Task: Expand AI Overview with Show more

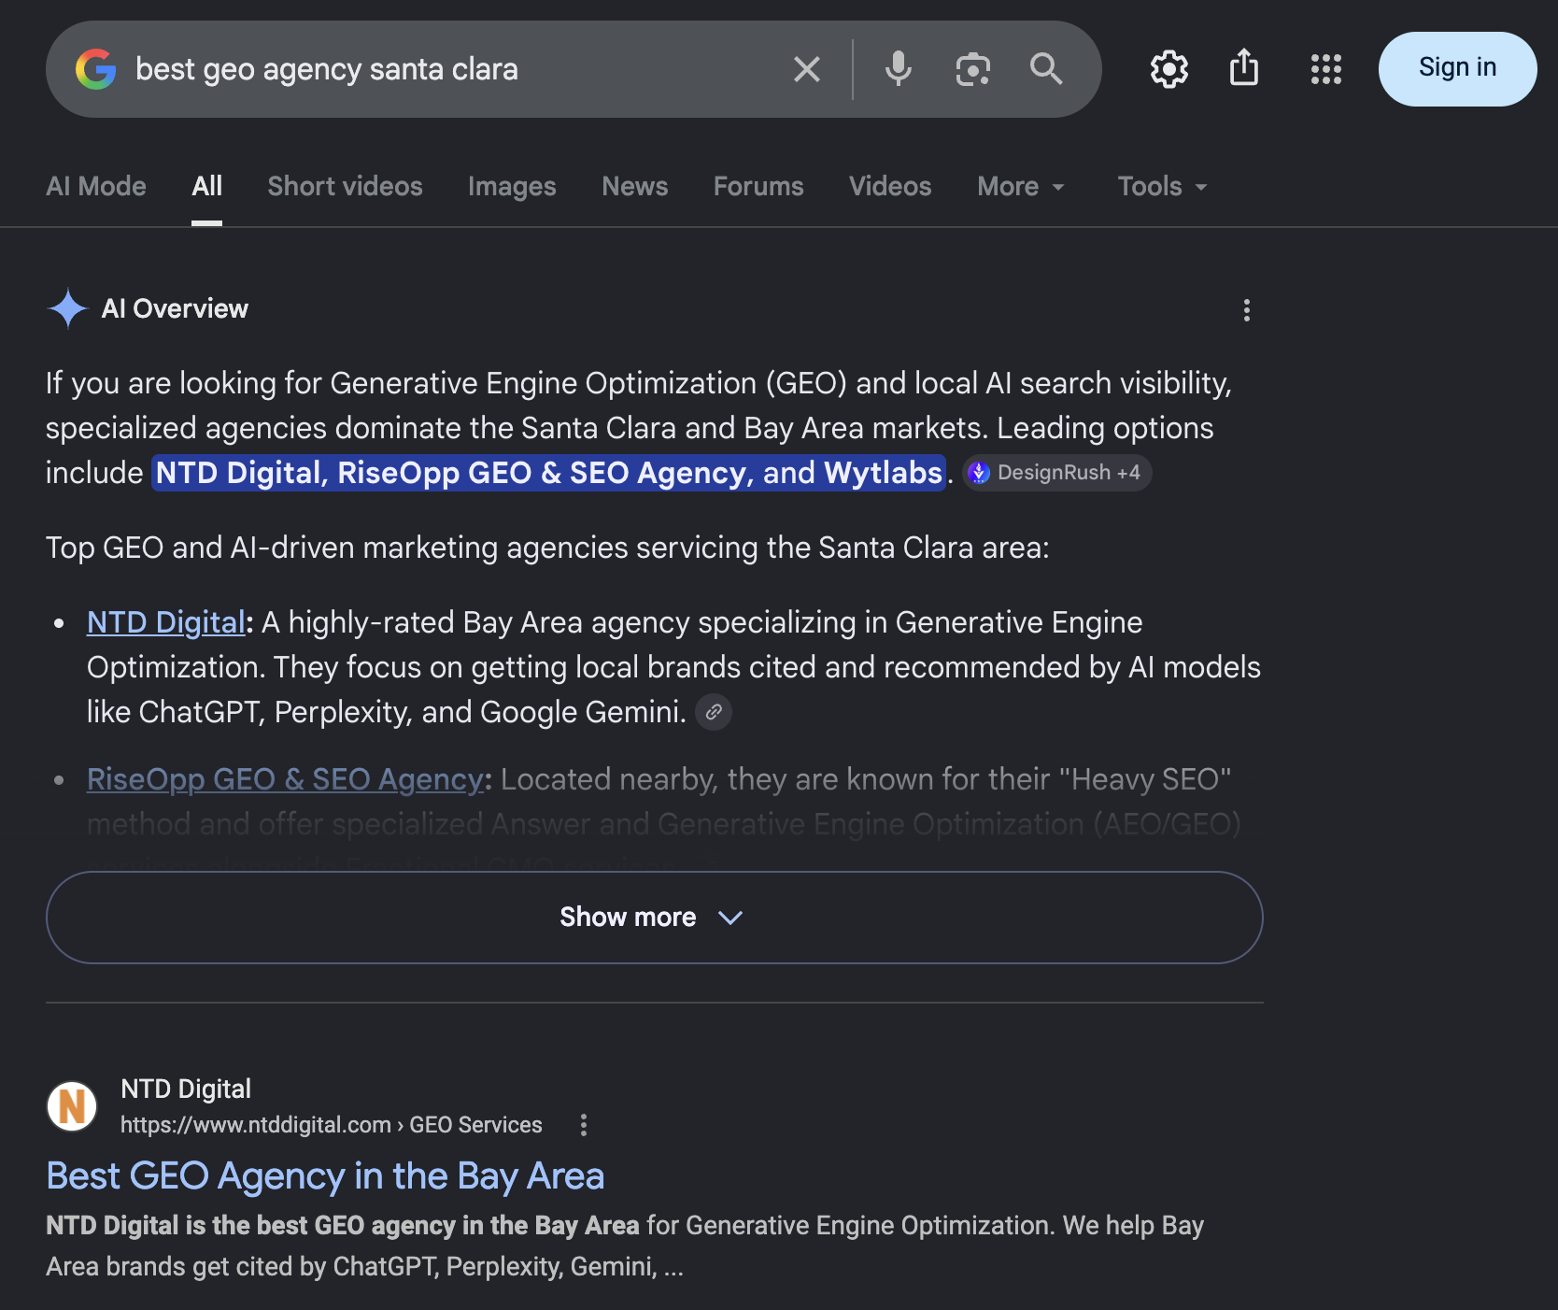Action: [x=655, y=918]
